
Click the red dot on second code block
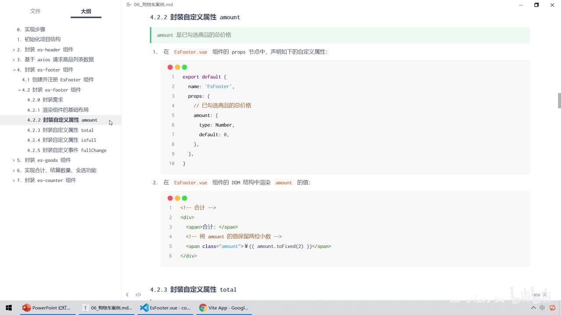(170, 198)
